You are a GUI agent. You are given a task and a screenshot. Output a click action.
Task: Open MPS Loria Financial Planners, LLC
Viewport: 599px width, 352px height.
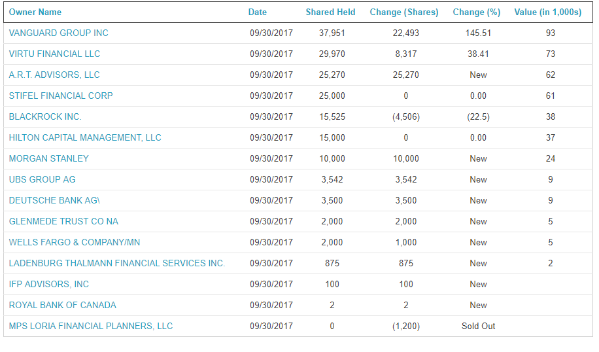tap(91, 326)
